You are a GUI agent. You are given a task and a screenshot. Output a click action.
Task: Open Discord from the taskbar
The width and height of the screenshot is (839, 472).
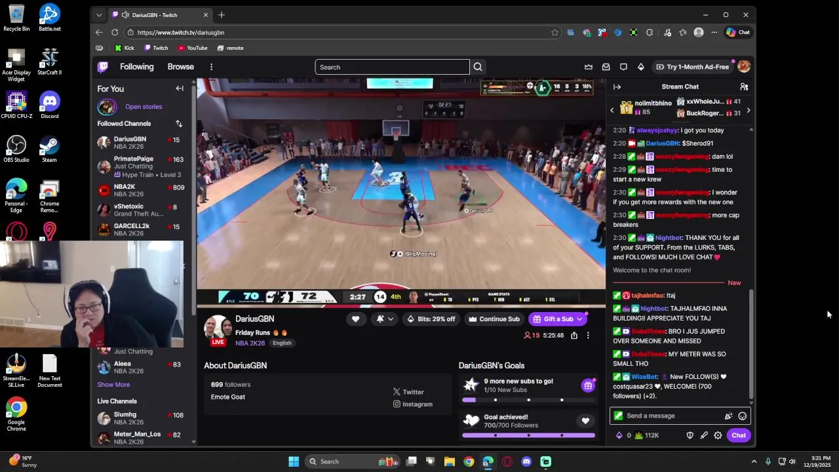[x=526, y=462]
